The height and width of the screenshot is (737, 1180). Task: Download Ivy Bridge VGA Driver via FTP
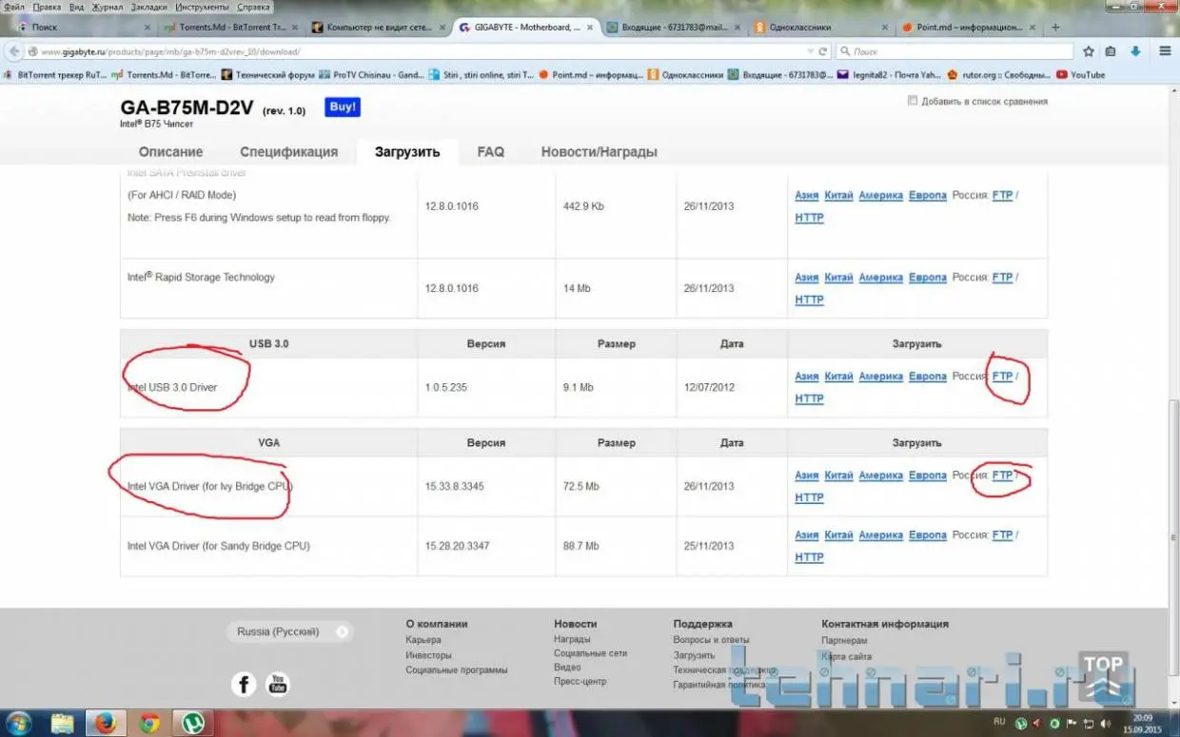[1002, 475]
